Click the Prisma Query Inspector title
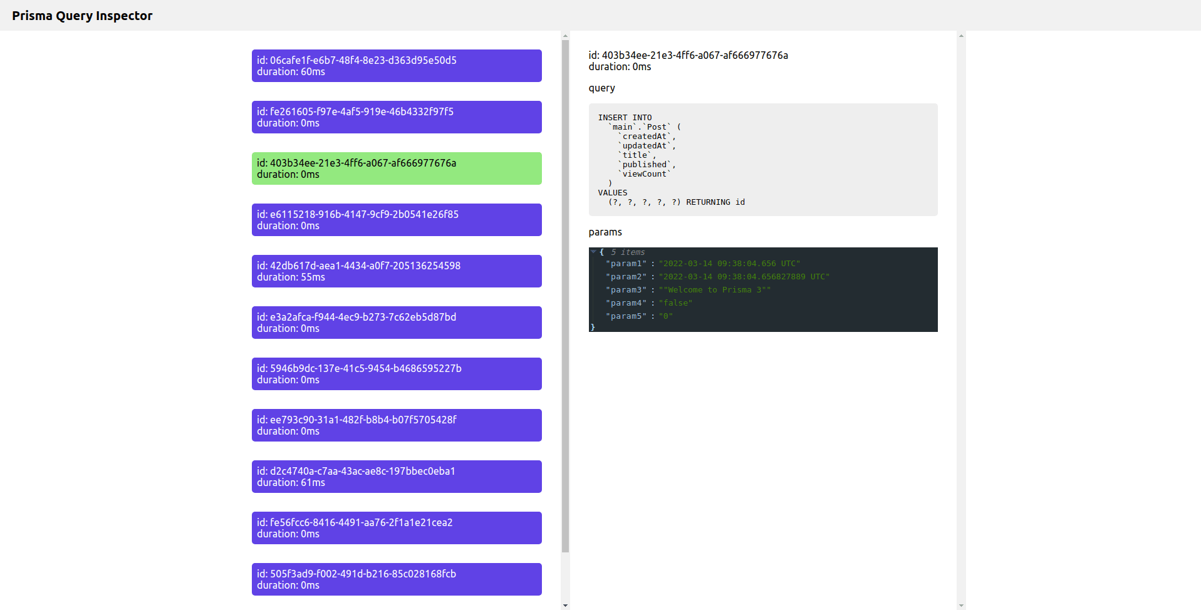The width and height of the screenshot is (1201, 610). point(82,16)
